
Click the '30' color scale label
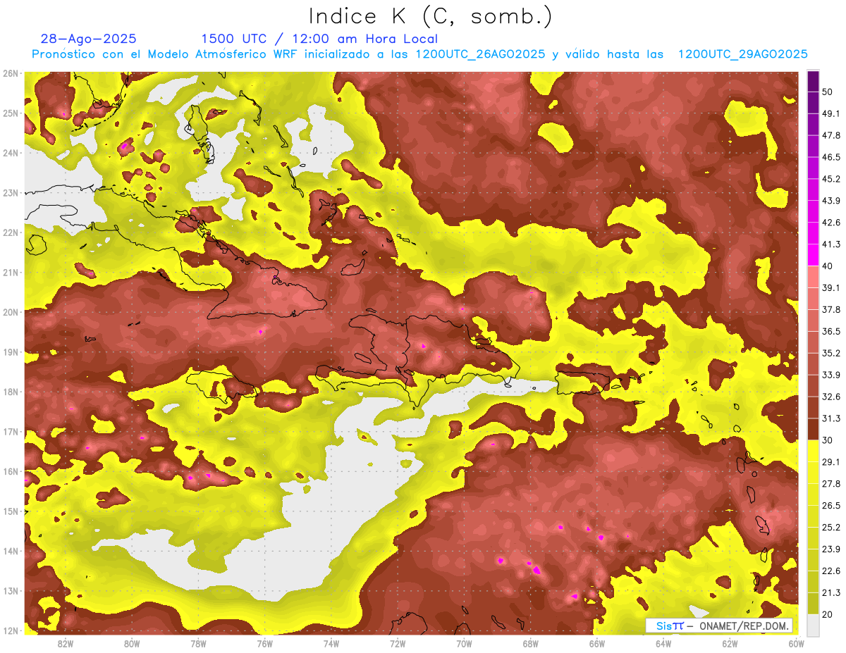pos(828,440)
